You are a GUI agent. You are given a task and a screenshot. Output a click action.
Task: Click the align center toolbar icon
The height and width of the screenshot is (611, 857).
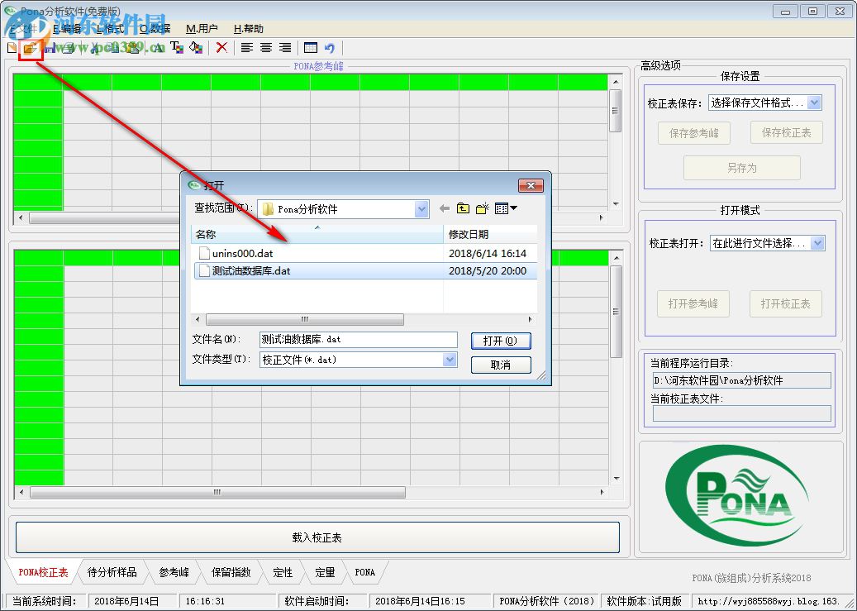(x=265, y=48)
